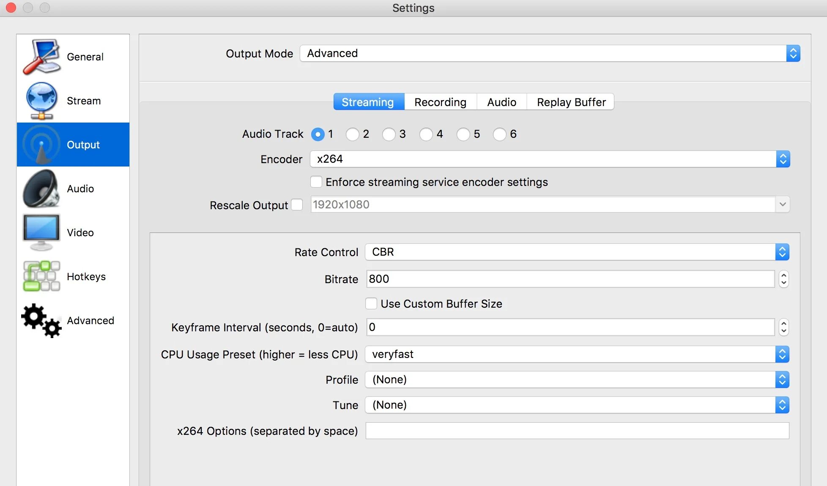Click the x264 Options input field
The width and height of the screenshot is (827, 486).
(x=577, y=431)
